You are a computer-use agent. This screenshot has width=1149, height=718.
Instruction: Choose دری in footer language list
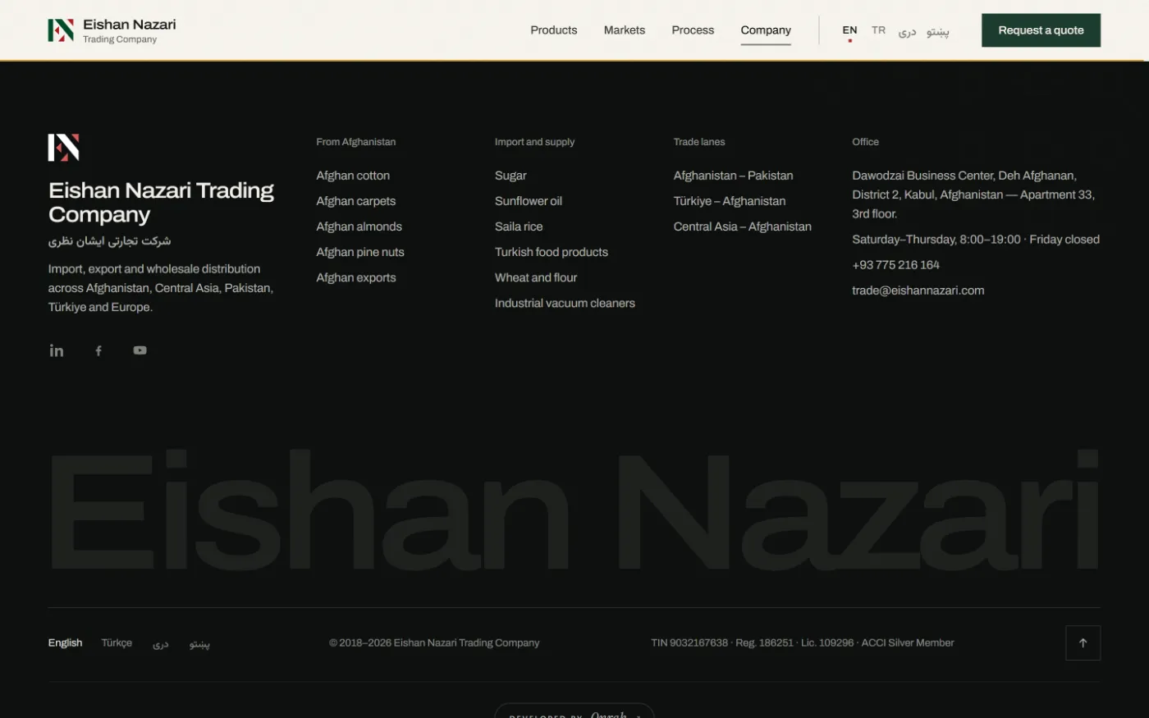[x=161, y=644]
